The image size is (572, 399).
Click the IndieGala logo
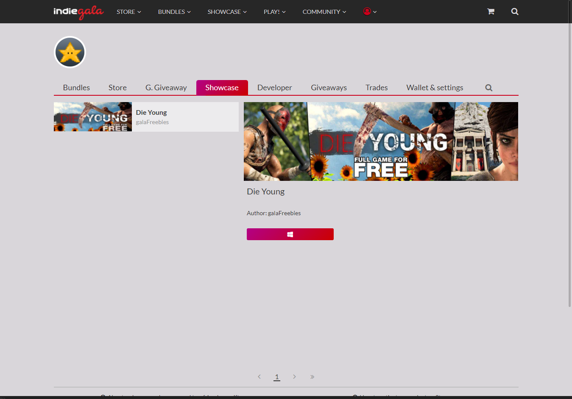[x=78, y=12]
